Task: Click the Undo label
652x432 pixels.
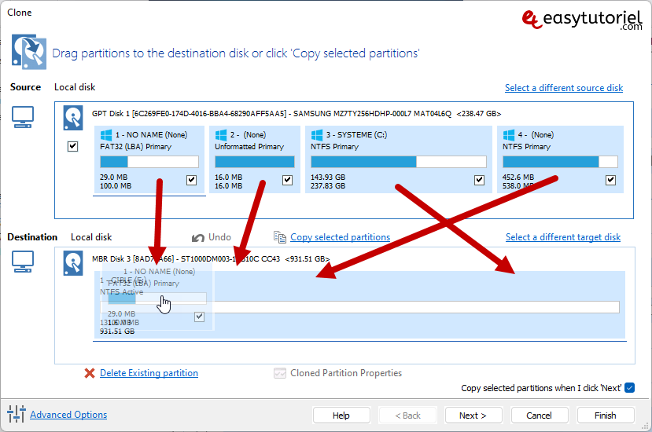Action: tap(219, 236)
